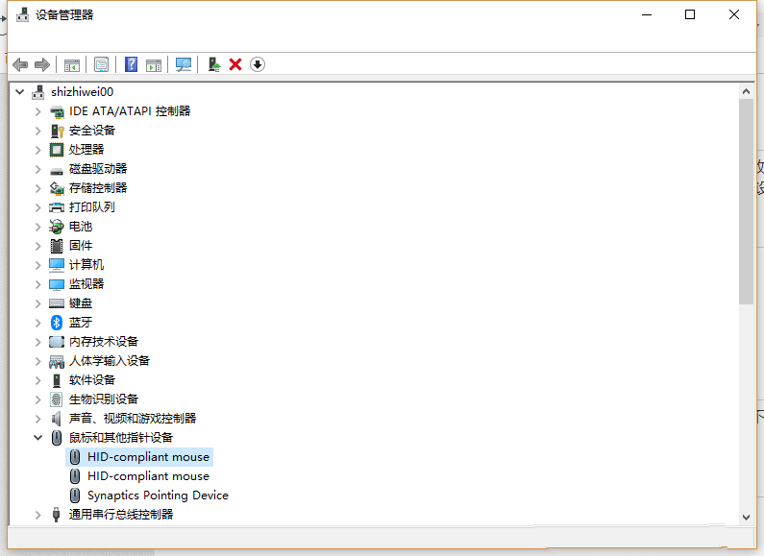
Task: Click the red X uninstall device icon
Action: (x=235, y=64)
